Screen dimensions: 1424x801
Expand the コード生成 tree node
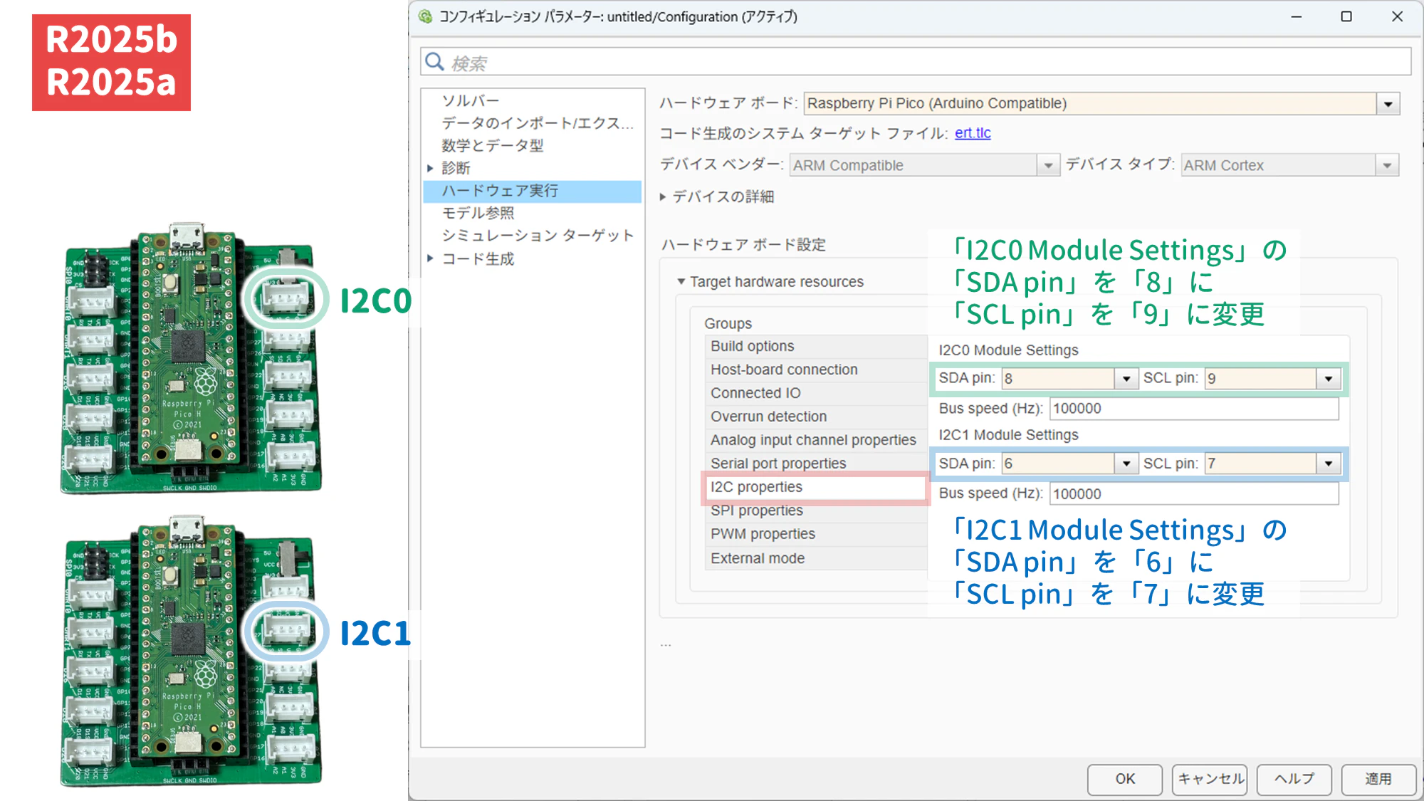click(x=430, y=258)
